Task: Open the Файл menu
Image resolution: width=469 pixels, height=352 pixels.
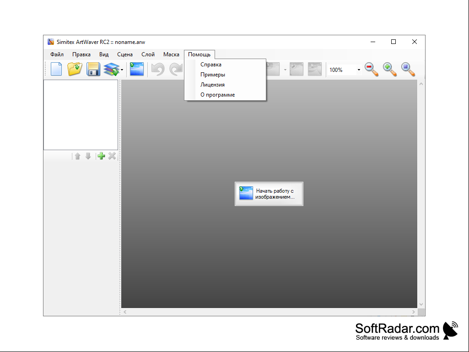Action: [x=57, y=54]
